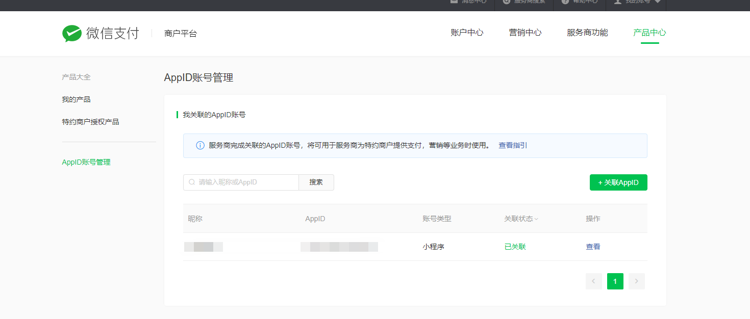
Task: Click the magnifier icon in the search box
Action: pos(192,182)
